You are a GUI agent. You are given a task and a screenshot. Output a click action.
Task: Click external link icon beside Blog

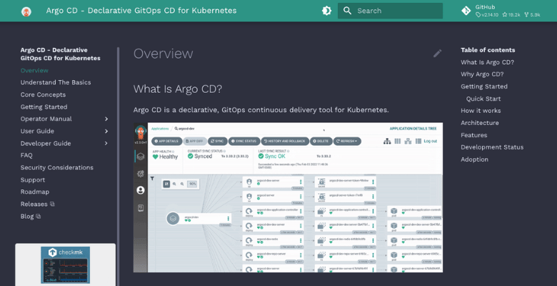coord(39,216)
